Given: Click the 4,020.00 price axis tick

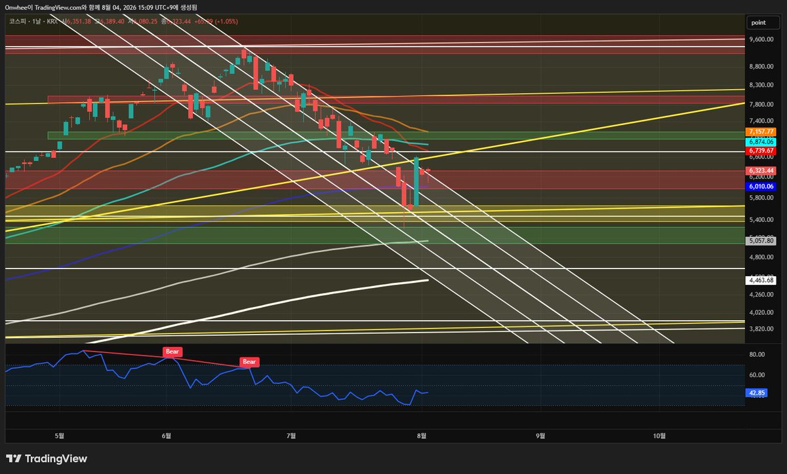Looking at the screenshot, I should (x=762, y=313).
